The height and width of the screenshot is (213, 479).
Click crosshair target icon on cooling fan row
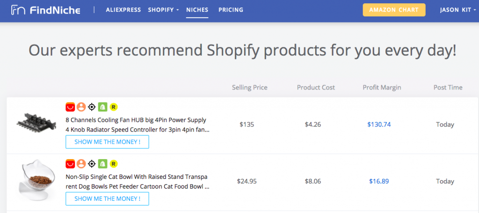click(x=92, y=107)
